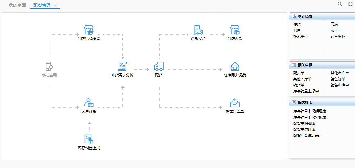Open the 门店/分仓要货 store basket icon
Image resolution: width=355 pixels, height=168 pixels.
(x=89, y=30)
